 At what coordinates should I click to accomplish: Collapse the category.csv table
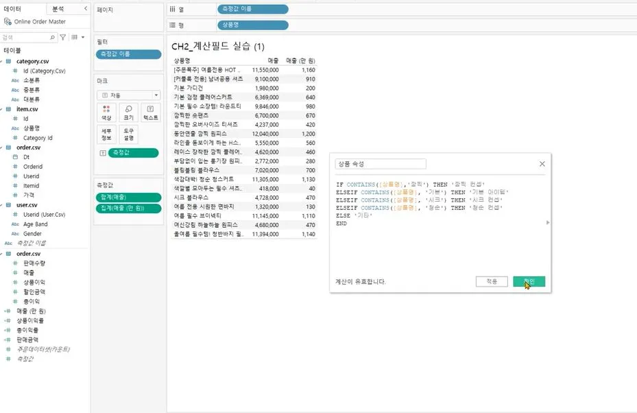(x=1, y=61)
